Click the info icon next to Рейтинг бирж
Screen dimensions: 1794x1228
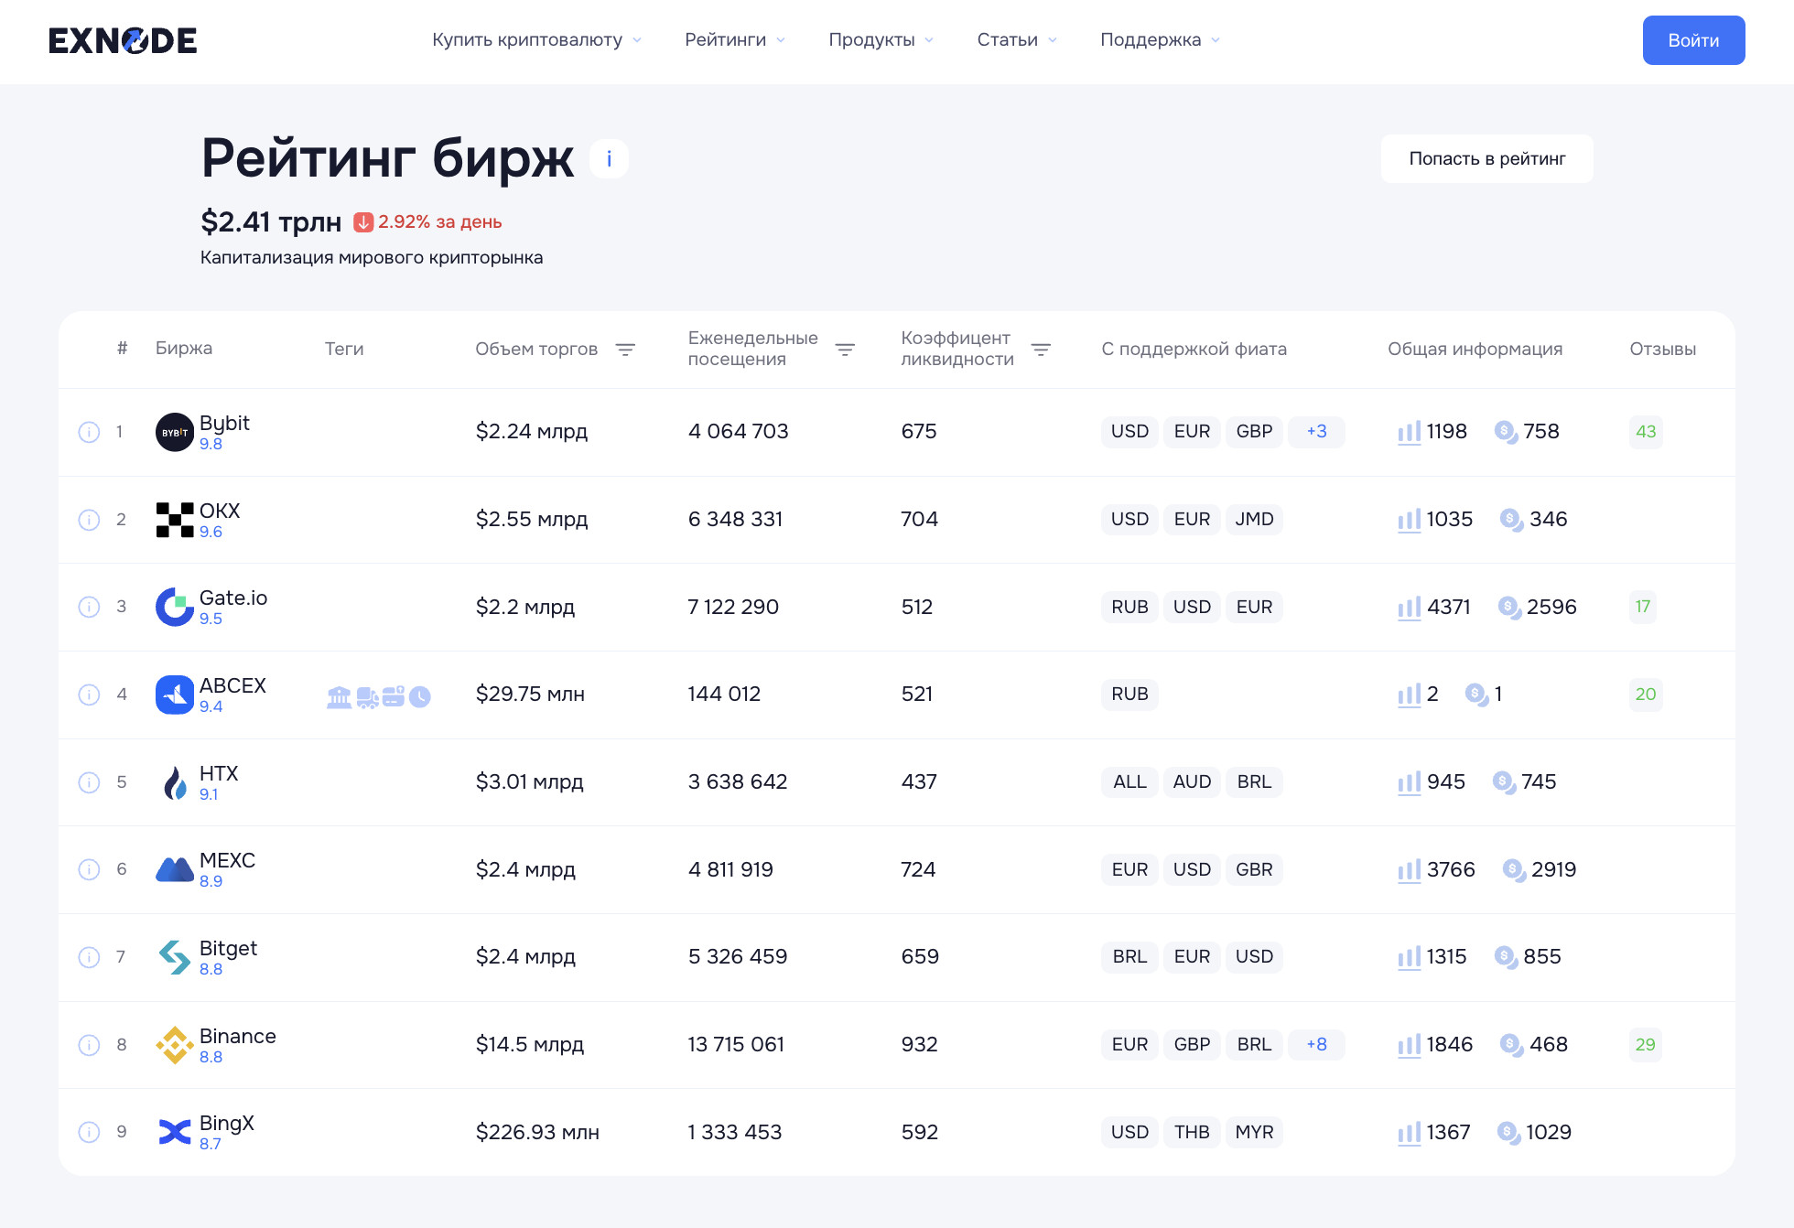tap(609, 158)
